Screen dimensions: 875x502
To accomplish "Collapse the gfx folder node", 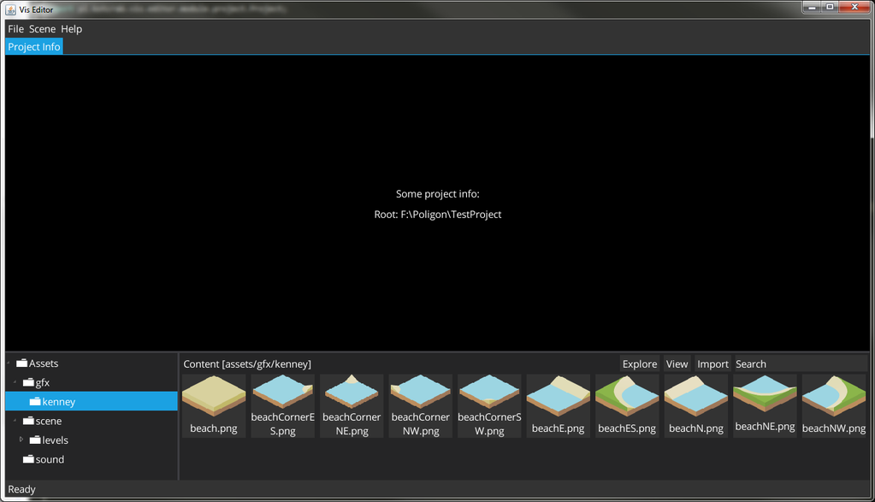I will (x=15, y=382).
